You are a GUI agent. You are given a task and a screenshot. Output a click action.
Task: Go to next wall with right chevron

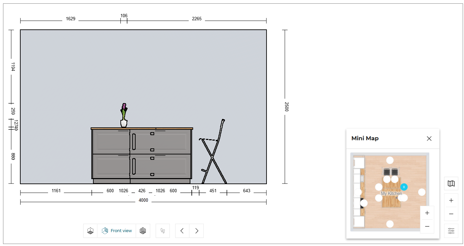click(x=196, y=231)
